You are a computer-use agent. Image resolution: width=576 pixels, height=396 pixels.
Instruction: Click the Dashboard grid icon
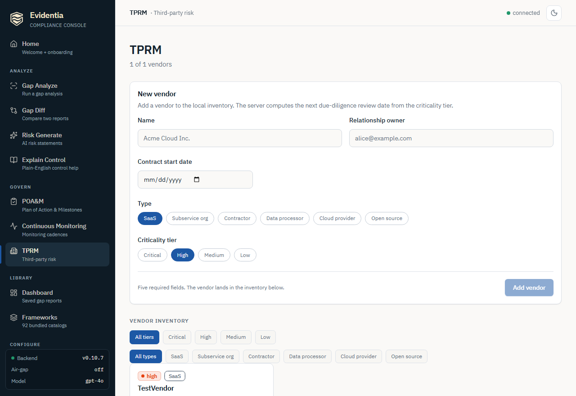(x=13, y=292)
